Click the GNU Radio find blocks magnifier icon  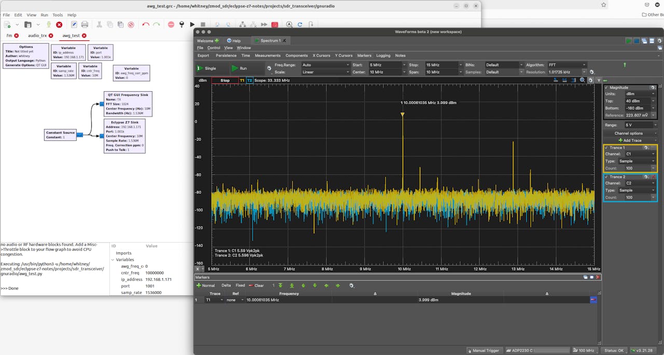289,24
